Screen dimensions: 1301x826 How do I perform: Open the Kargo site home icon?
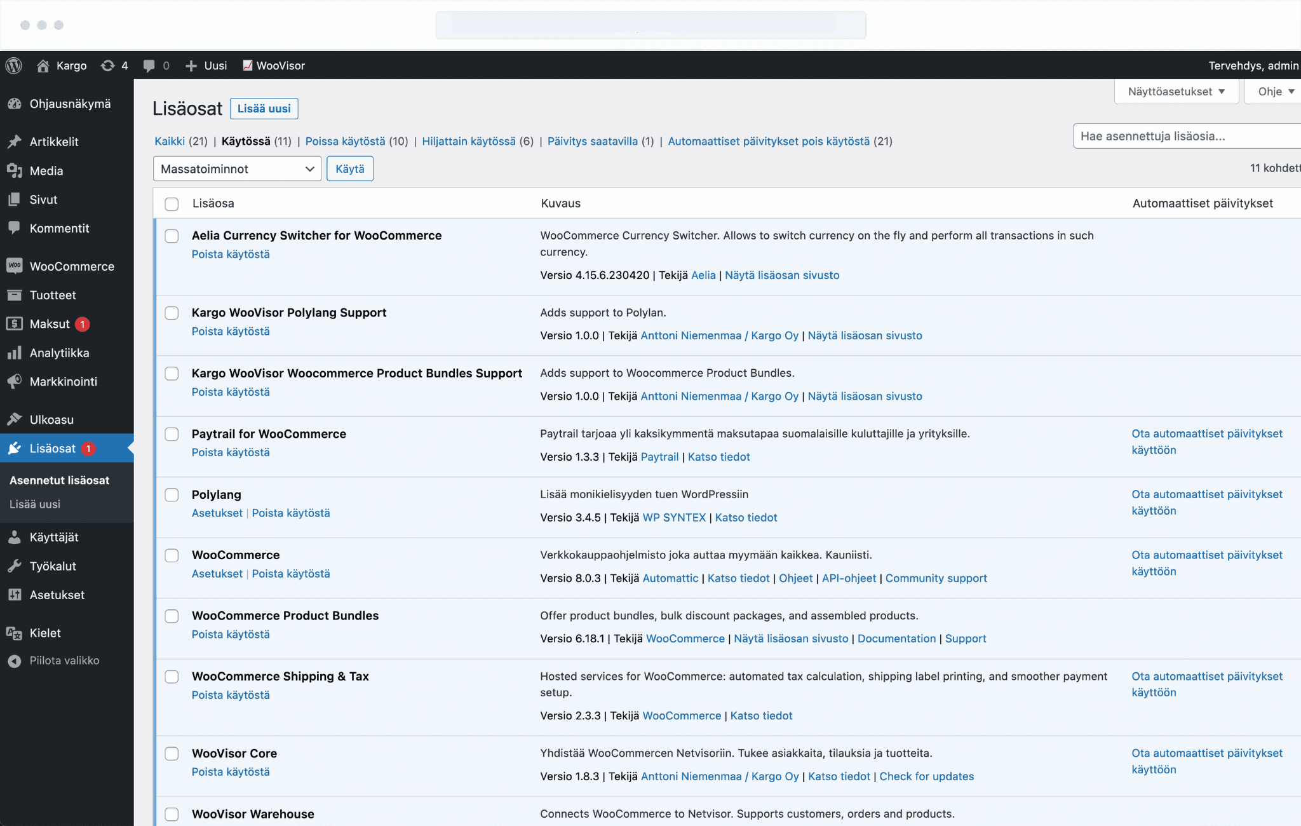pos(43,65)
